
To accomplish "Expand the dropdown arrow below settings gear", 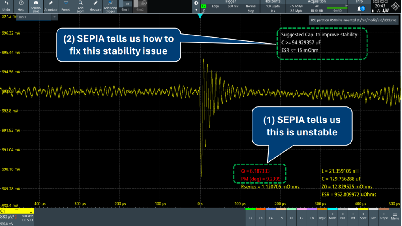I will coord(196,10).
